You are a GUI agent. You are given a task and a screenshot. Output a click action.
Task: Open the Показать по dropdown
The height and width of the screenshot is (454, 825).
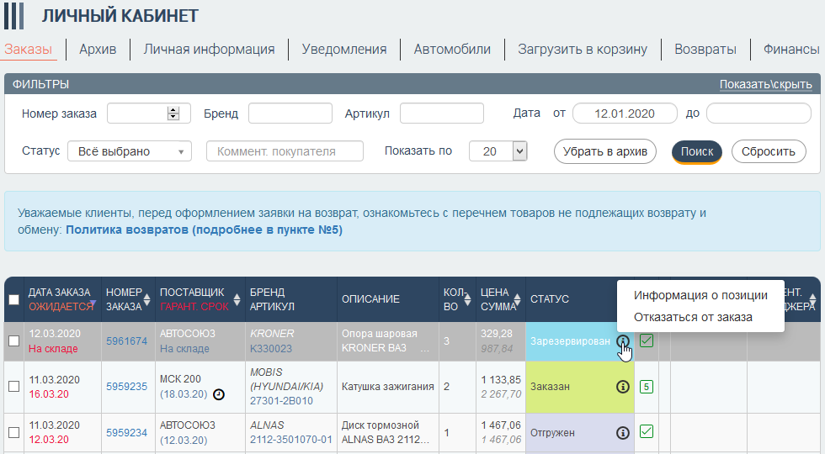coord(498,151)
